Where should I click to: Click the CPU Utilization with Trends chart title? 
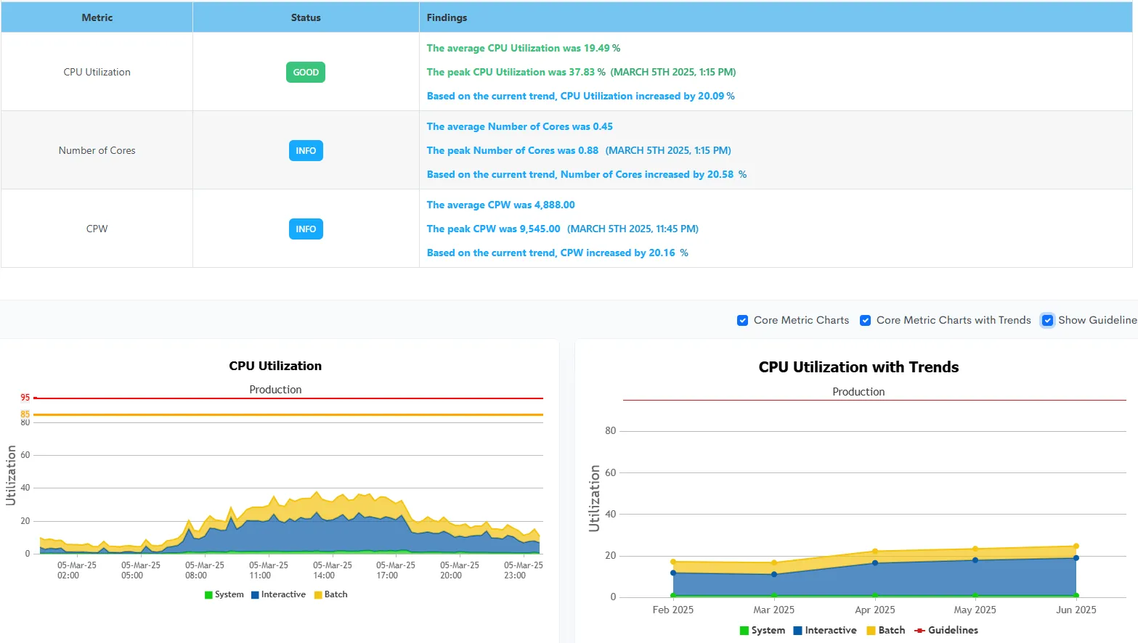point(858,367)
